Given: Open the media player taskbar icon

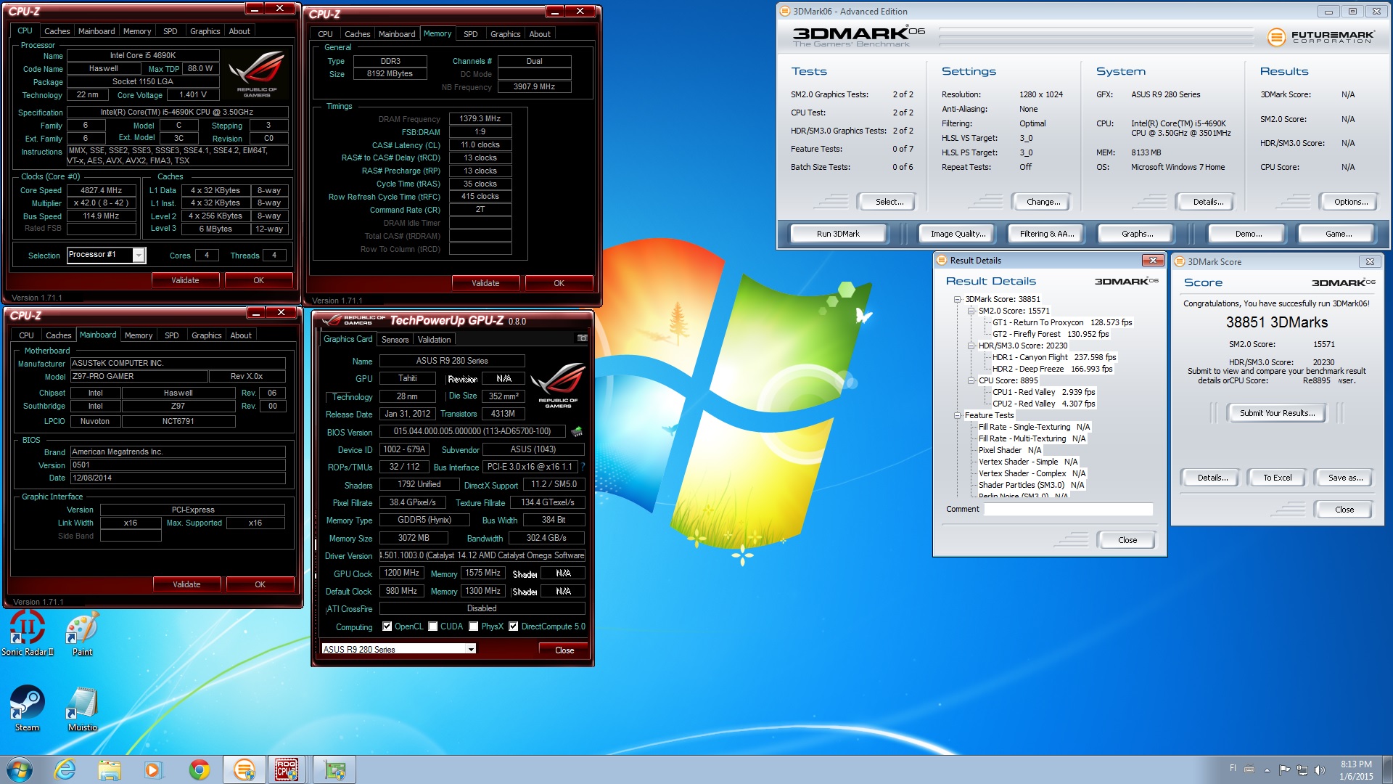Looking at the screenshot, I should (x=153, y=769).
